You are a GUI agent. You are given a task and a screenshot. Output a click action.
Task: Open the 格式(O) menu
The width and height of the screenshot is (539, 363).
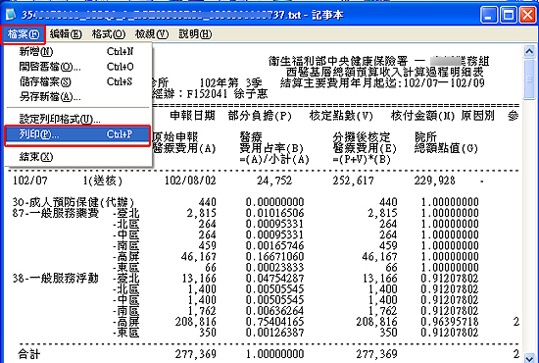(109, 34)
